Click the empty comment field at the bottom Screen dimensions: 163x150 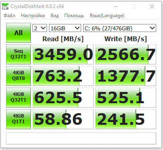pos(81,138)
